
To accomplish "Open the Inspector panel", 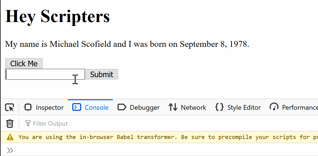I will (x=44, y=107).
